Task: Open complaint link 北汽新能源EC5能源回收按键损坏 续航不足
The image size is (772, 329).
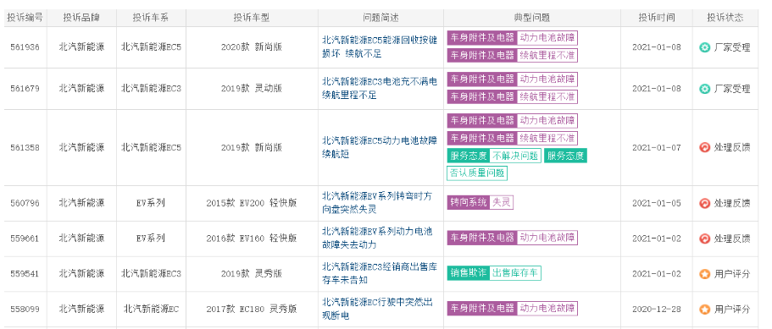Action: click(380, 47)
